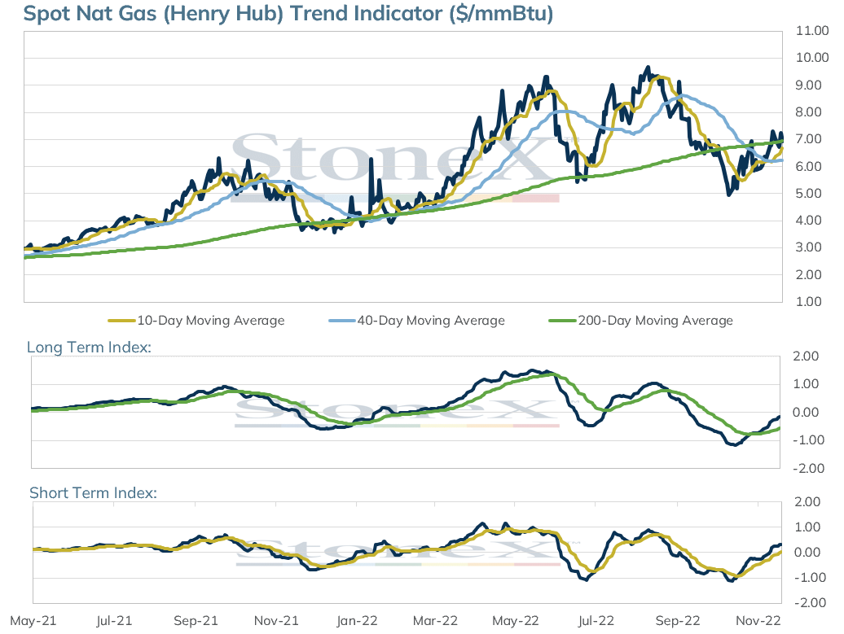Screen dimensions: 844x634
Task: Click the '8.00' price axis value
Action: 808,111
